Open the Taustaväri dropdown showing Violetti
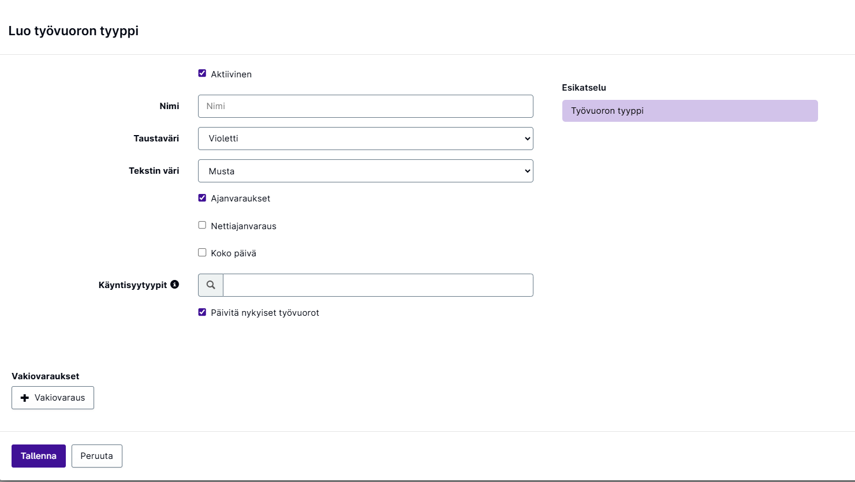The image size is (855, 482). 365,139
